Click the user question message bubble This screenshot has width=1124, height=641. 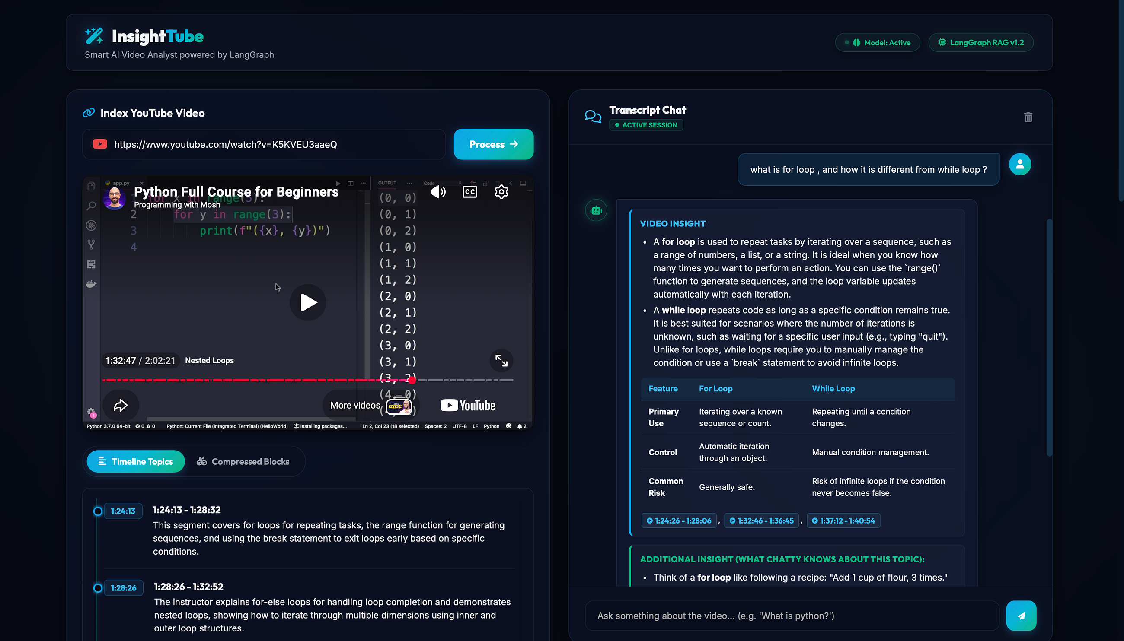[869, 169]
